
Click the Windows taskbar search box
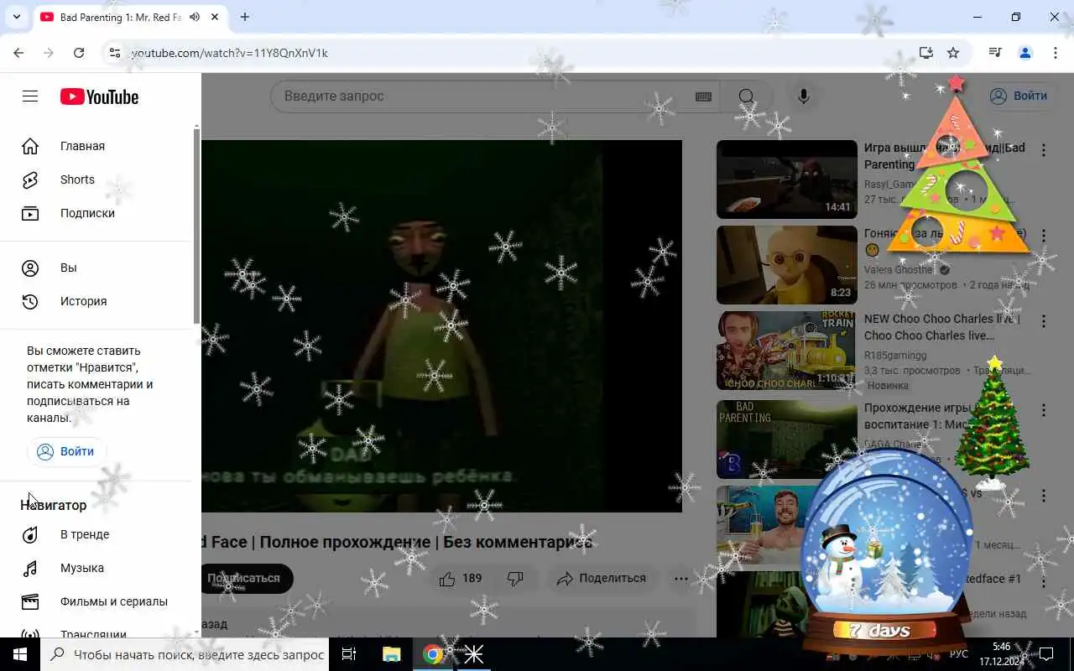[x=185, y=654]
